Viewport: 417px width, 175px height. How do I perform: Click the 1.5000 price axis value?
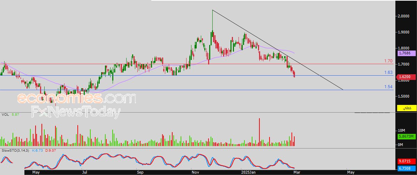[403, 96]
